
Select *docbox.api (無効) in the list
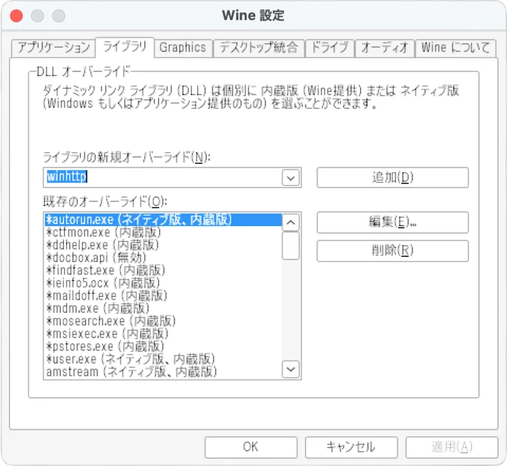(163, 258)
